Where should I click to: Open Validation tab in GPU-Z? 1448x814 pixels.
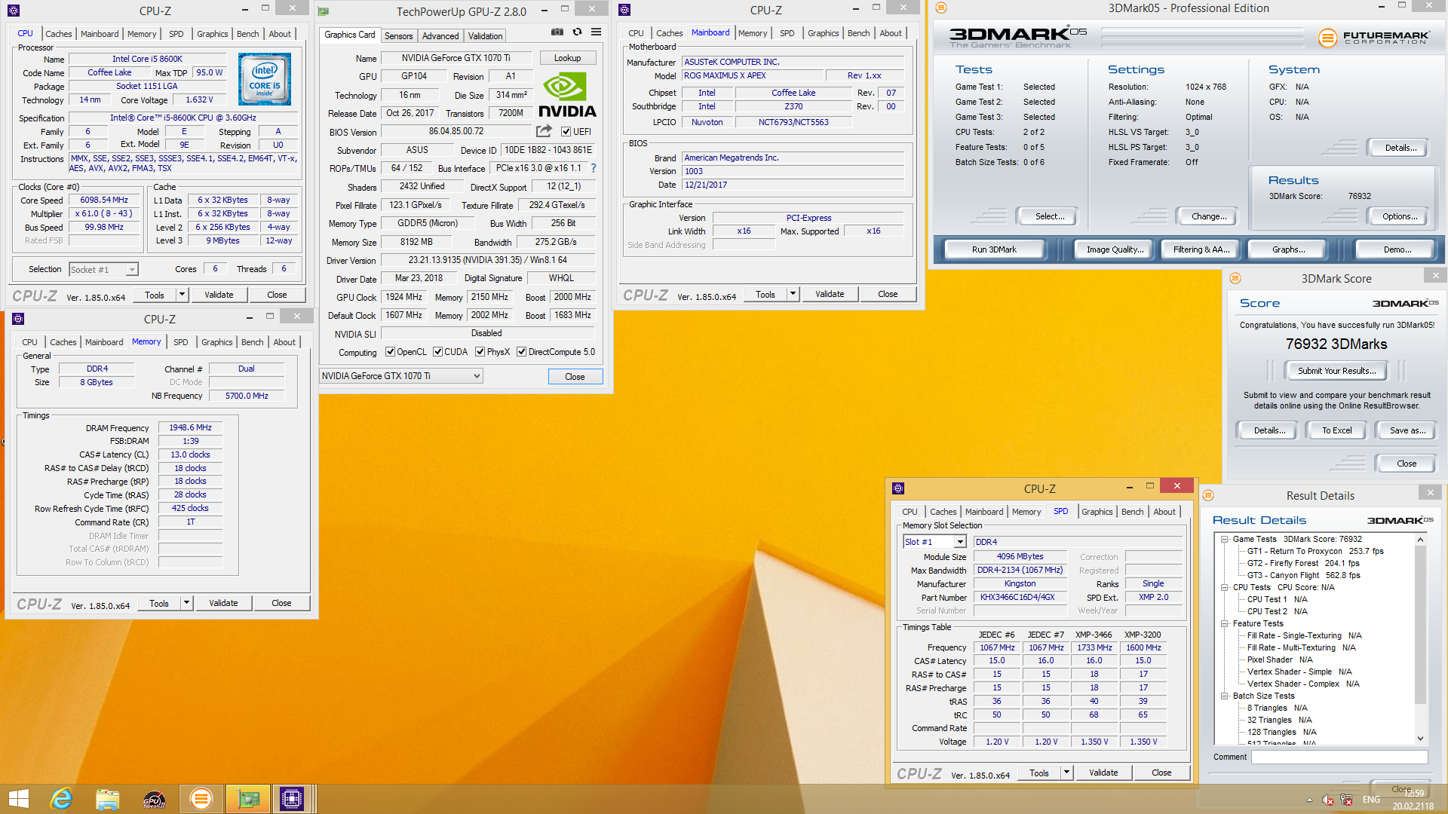pyautogui.click(x=485, y=36)
